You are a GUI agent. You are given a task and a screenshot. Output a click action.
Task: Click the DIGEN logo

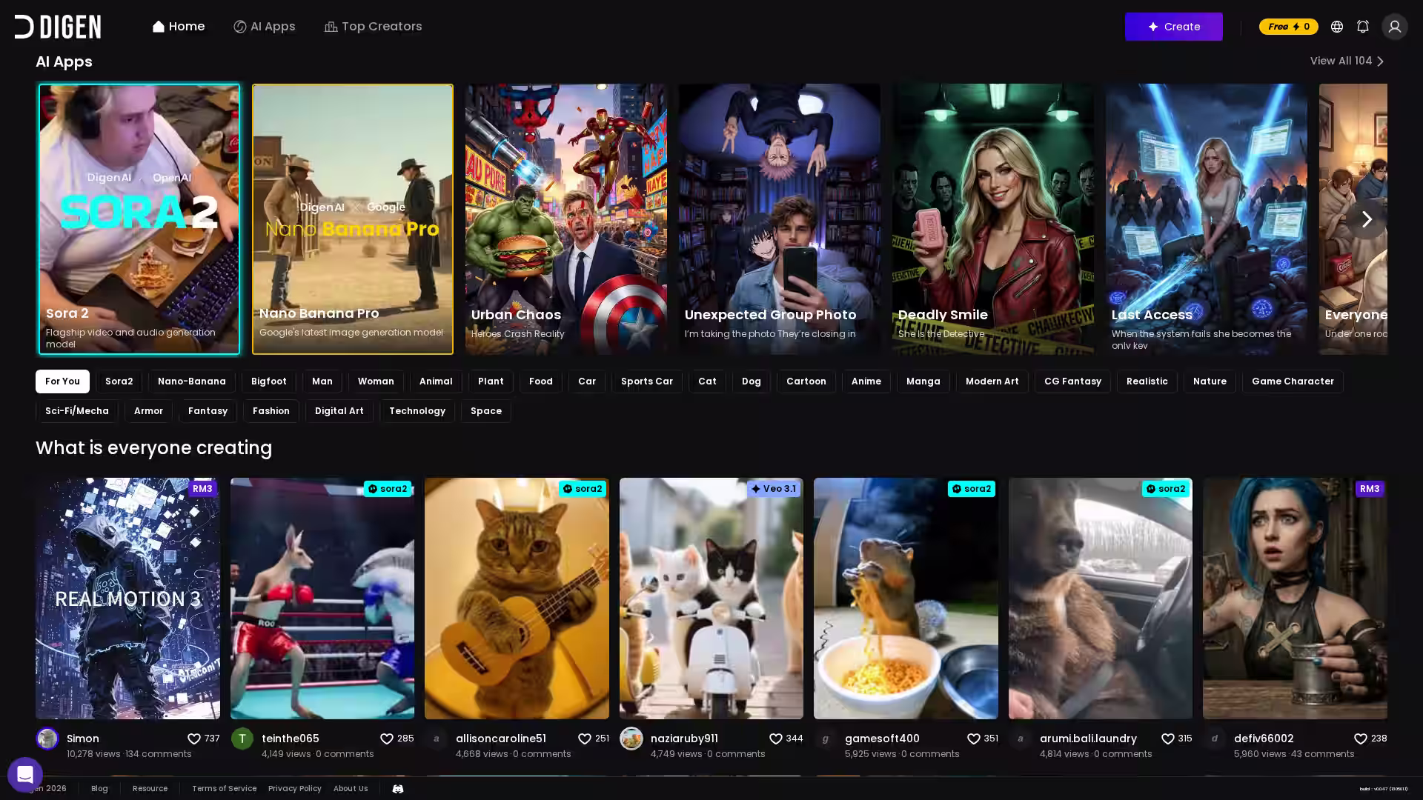tap(58, 27)
